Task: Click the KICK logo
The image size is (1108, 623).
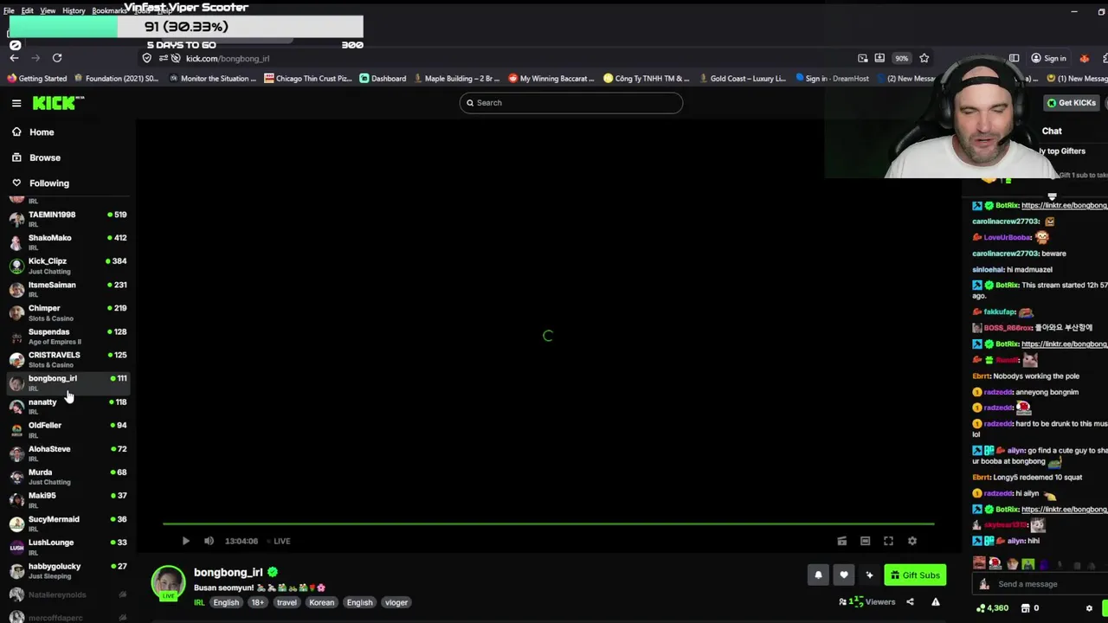Action: click(58, 103)
